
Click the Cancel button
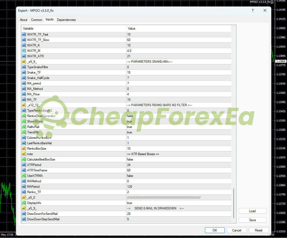click(x=237, y=230)
